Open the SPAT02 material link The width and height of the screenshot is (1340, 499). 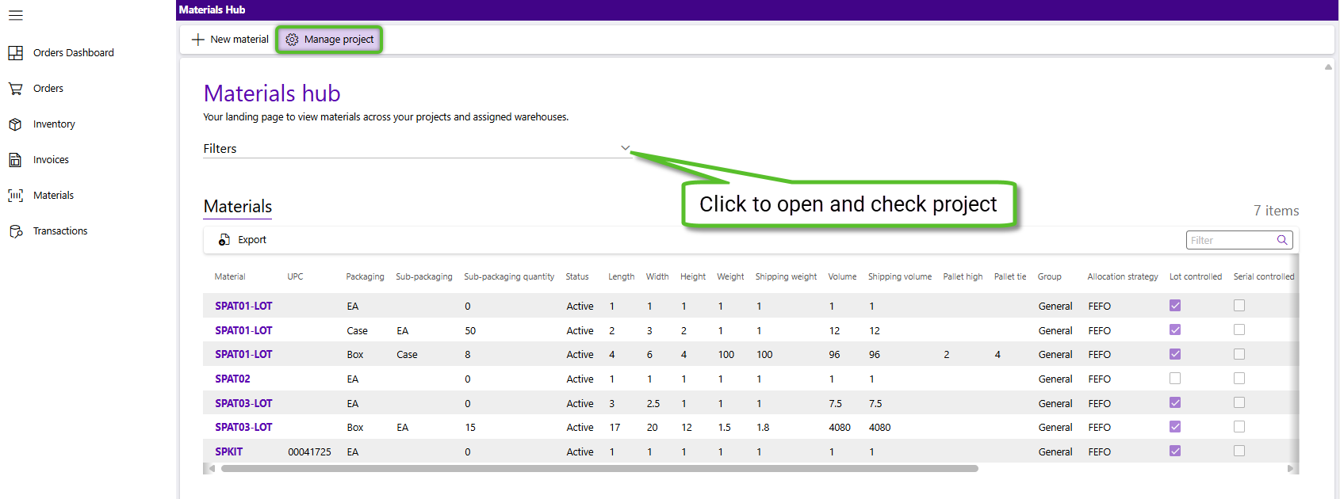click(232, 379)
